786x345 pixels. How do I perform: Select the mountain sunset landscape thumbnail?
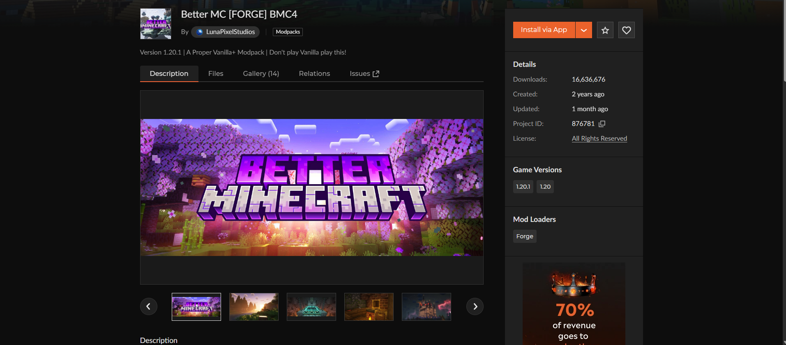click(254, 307)
